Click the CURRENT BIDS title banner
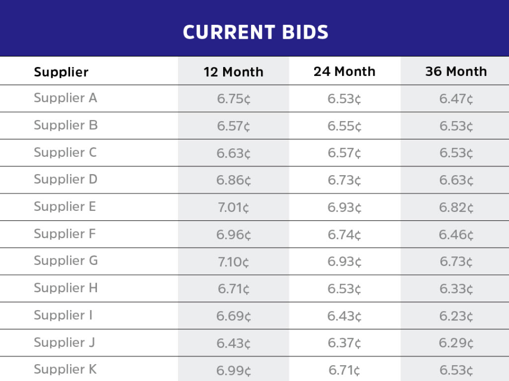The width and height of the screenshot is (509, 381). click(255, 32)
